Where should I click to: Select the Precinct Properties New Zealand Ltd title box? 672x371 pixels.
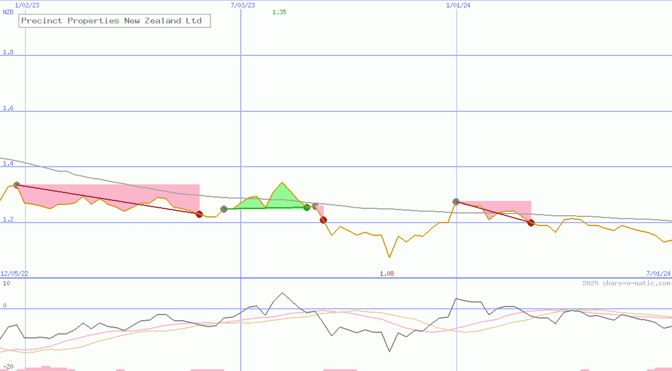114,21
